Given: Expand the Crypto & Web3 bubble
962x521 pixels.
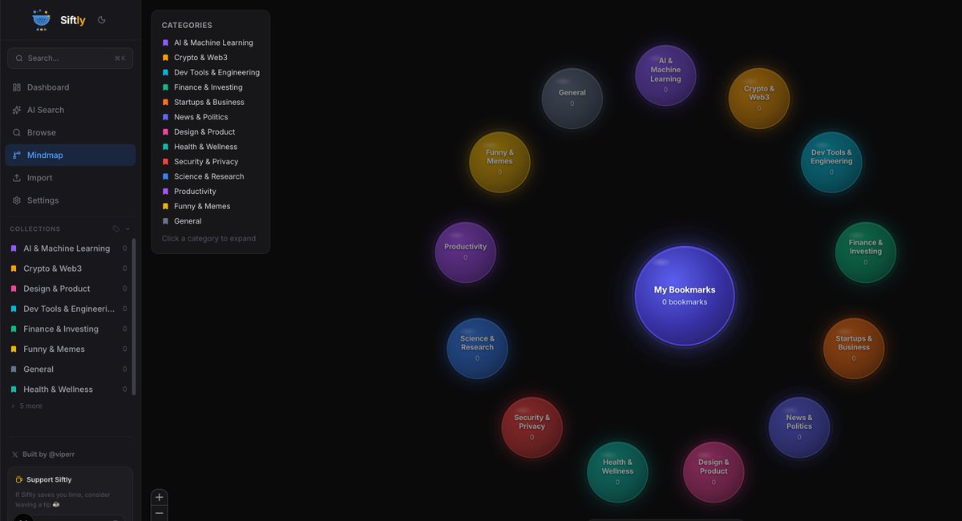Looking at the screenshot, I should pyautogui.click(x=759, y=98).
